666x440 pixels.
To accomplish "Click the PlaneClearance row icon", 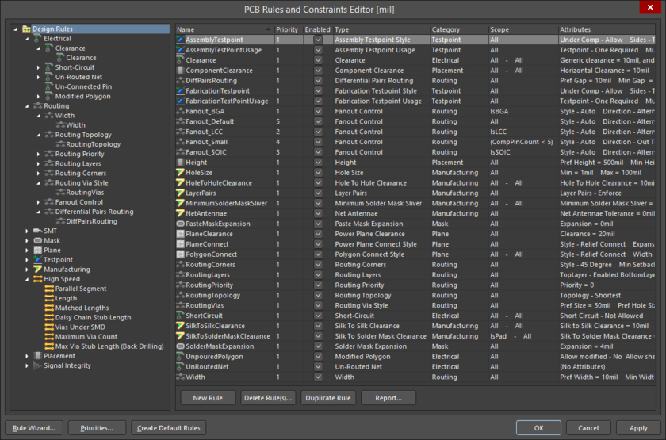I will (180, 234).
